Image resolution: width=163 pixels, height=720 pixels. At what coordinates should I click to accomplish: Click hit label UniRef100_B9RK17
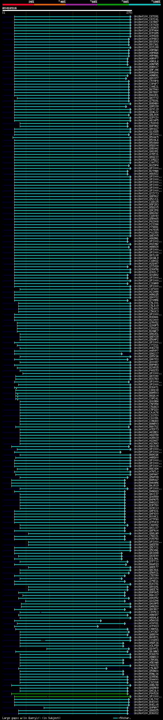coord(146,67)
